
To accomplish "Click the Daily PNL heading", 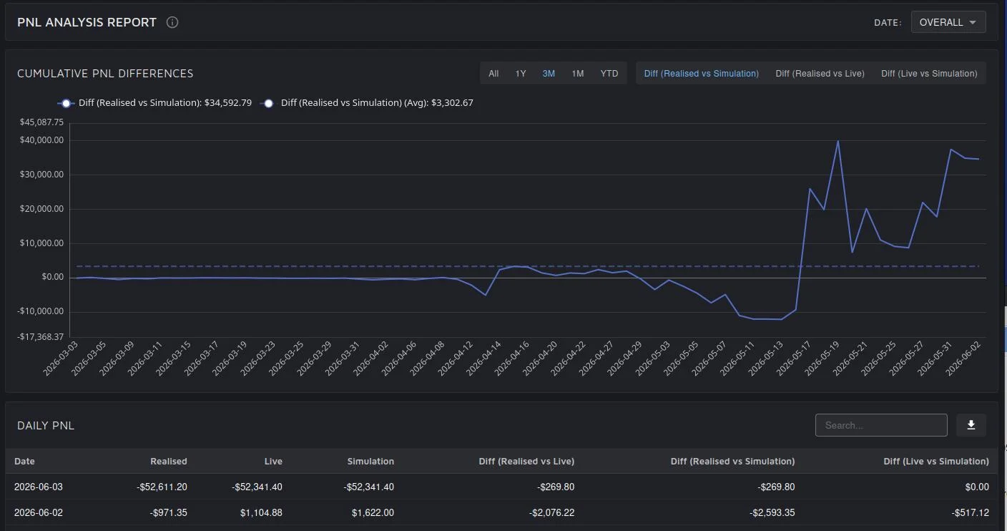I will tap(46, 426).
